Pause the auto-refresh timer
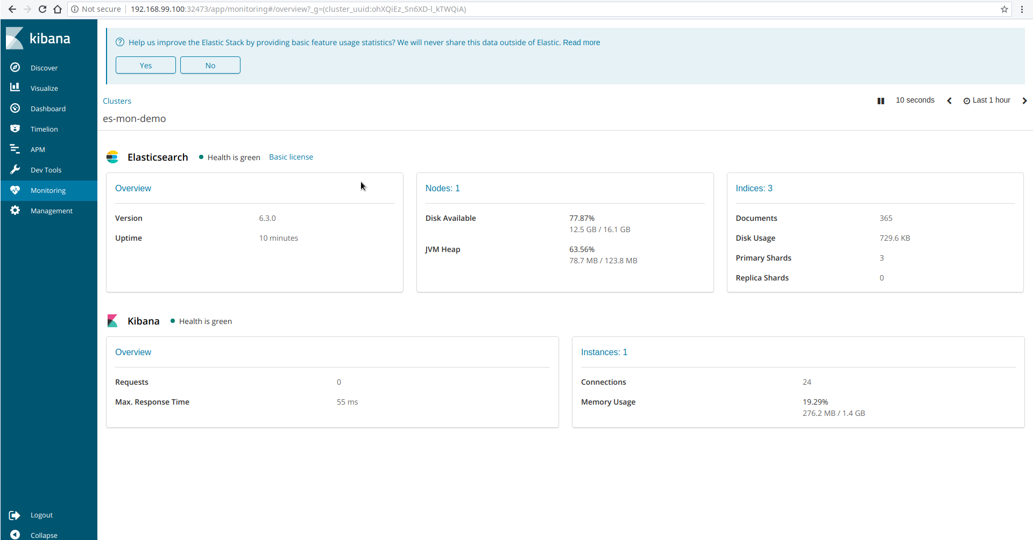Image resolution: width=1033 pixels, height=540 pixels. [881, 100]
